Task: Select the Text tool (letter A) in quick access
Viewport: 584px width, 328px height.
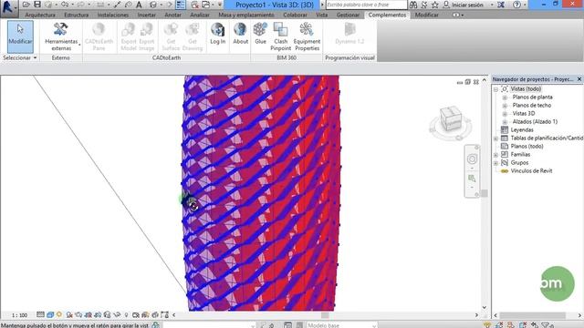Action: pyautogui.click(x=139, y=5)
